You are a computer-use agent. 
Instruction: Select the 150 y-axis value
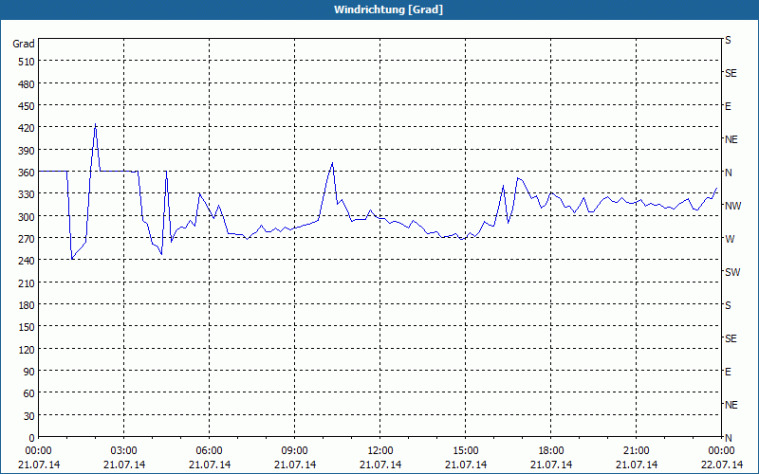click(x=27, y=327)
